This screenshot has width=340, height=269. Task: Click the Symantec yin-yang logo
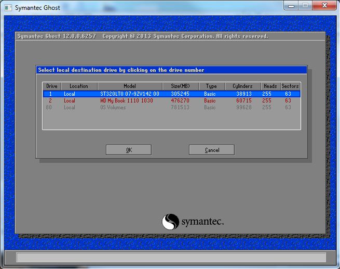171,222
